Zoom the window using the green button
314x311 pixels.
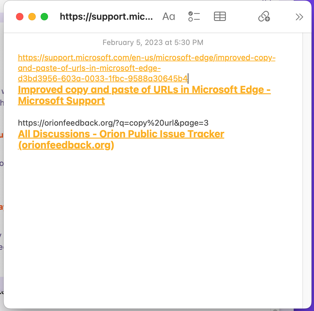tap(44, 17)
